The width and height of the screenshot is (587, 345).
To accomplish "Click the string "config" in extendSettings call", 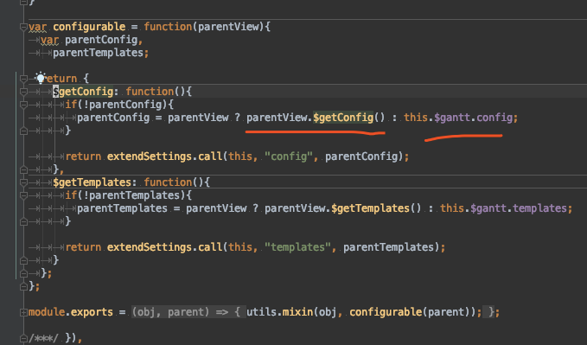I will 289,157.
